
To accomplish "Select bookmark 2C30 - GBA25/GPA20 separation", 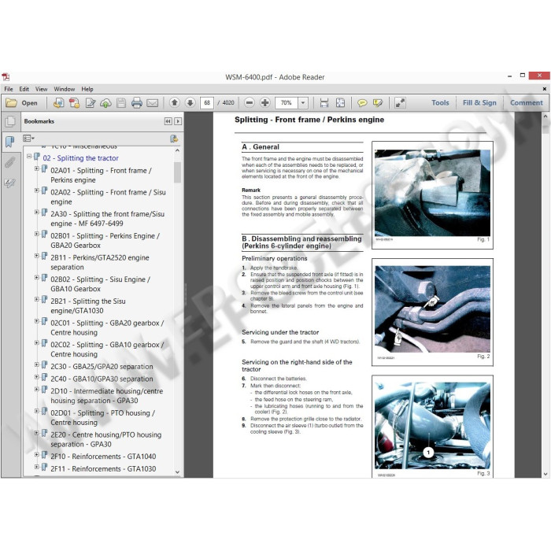I will pos(102,367).
